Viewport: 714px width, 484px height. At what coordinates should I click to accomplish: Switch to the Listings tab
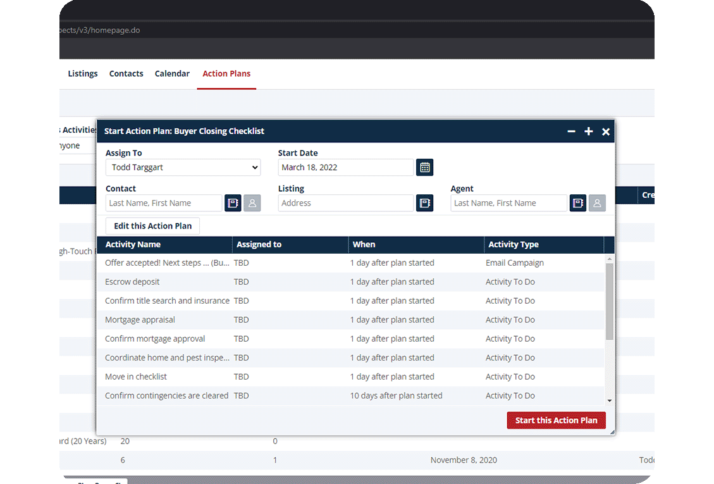pyautogui.click(x=83, y=73)
